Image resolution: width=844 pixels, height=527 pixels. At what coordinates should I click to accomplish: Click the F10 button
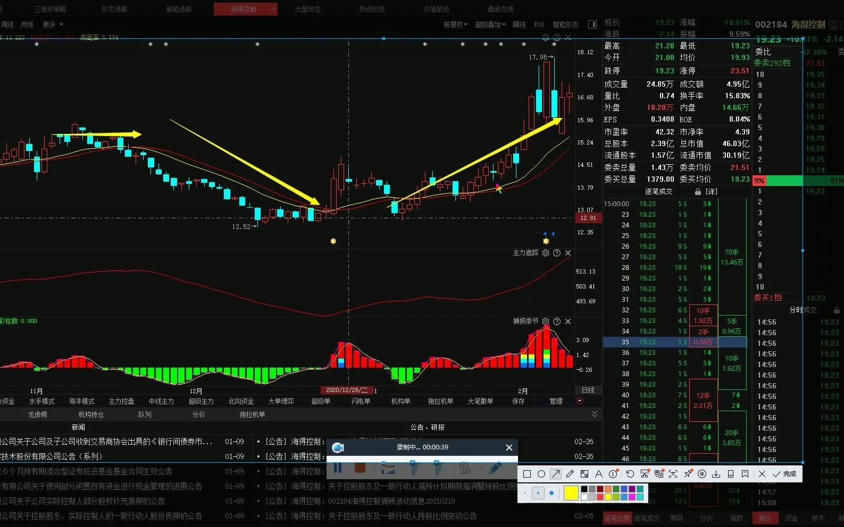(x=539, y=24)
